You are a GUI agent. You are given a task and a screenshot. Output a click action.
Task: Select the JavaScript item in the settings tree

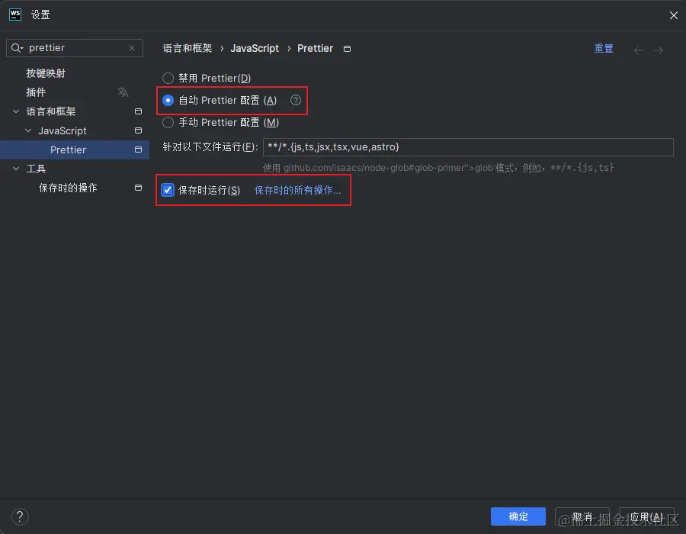(63, 130)
